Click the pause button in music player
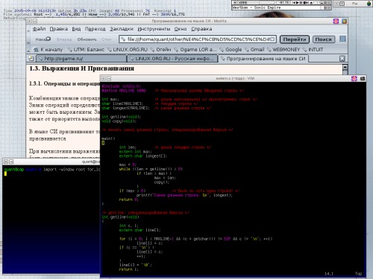The width and height of the screenshot is (373, 279). [301, 2]
